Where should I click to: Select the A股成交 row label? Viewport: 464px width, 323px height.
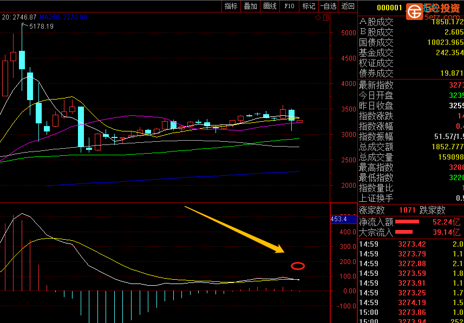click(376, 22)
